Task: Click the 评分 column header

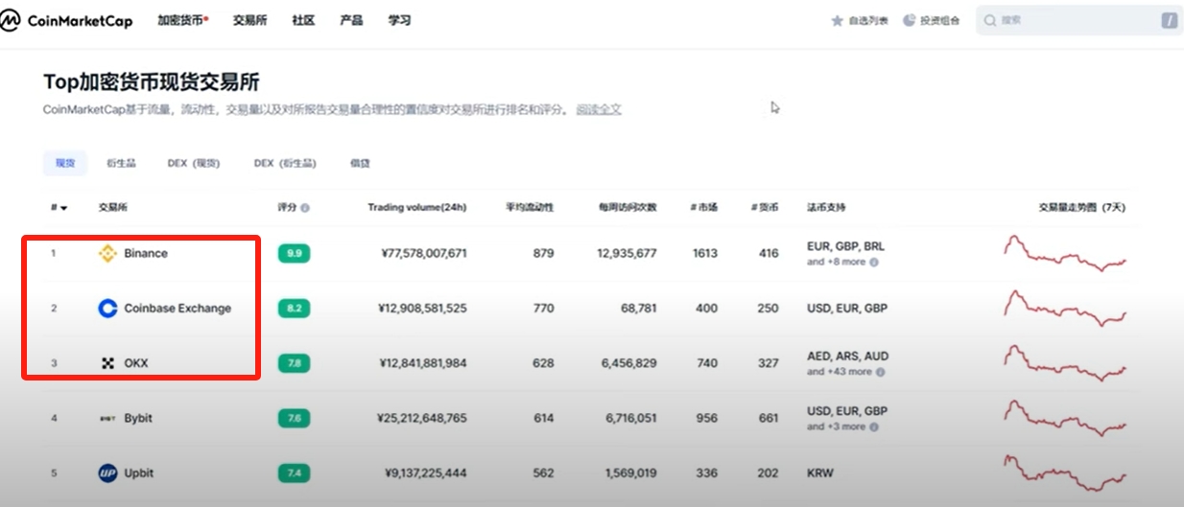Action: coord(287,208)
